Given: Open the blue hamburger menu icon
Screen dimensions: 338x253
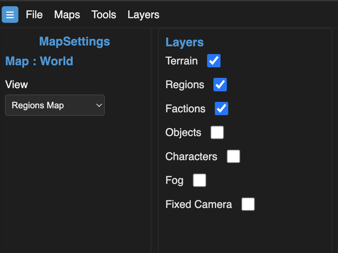Looking at the screenshot, I should (10, 15).
